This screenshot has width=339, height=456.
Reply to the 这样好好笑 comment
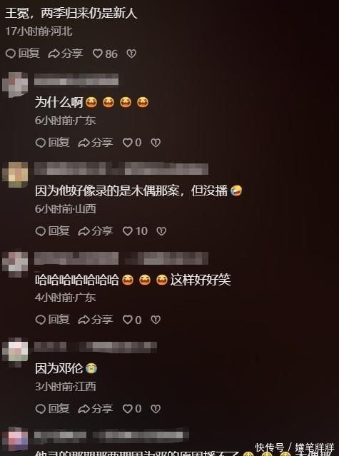click(x=52, y=320)
